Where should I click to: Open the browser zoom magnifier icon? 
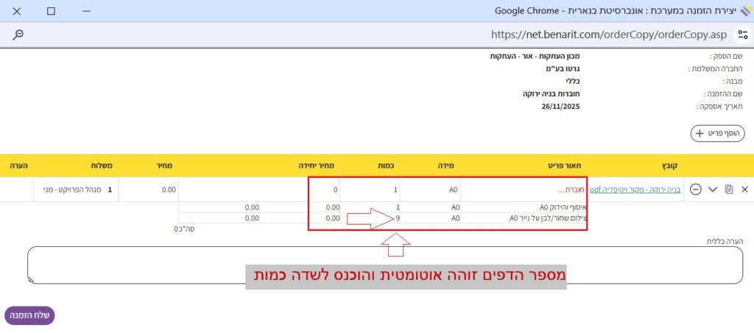18,35
